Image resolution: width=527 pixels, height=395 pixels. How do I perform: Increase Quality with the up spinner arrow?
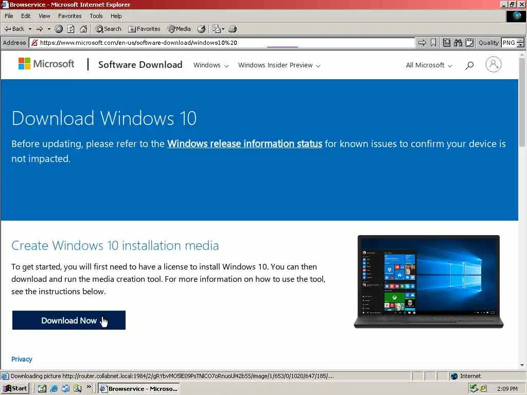click(520, 41)
